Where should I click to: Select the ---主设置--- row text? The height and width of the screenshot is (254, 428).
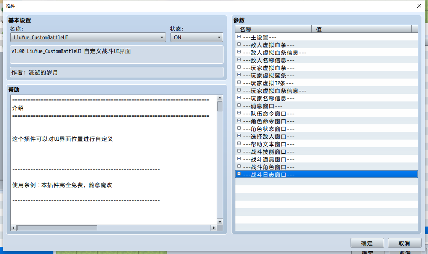259,37
